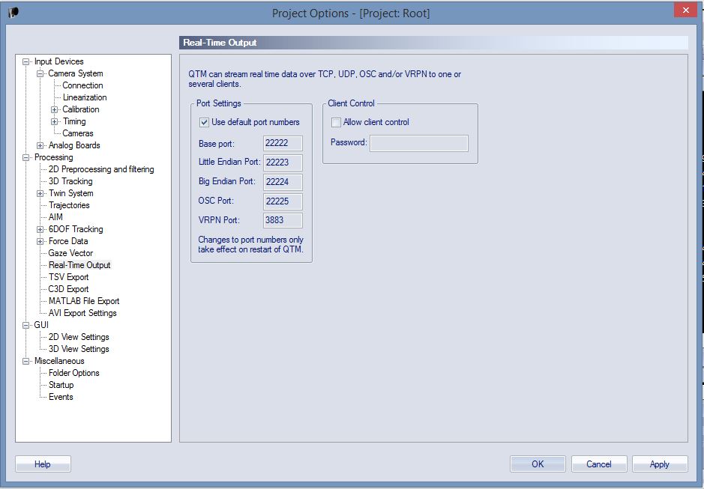Image resolution: width=704 pixels, height=489 pixels.
Task: Select Connection in the tree
Action: tap(82, 85)
